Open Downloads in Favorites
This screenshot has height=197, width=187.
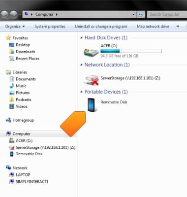(26, 52)
